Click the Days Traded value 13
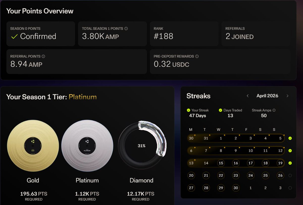The width and height of the screenshot is (303, 205). tap(230, 116)
